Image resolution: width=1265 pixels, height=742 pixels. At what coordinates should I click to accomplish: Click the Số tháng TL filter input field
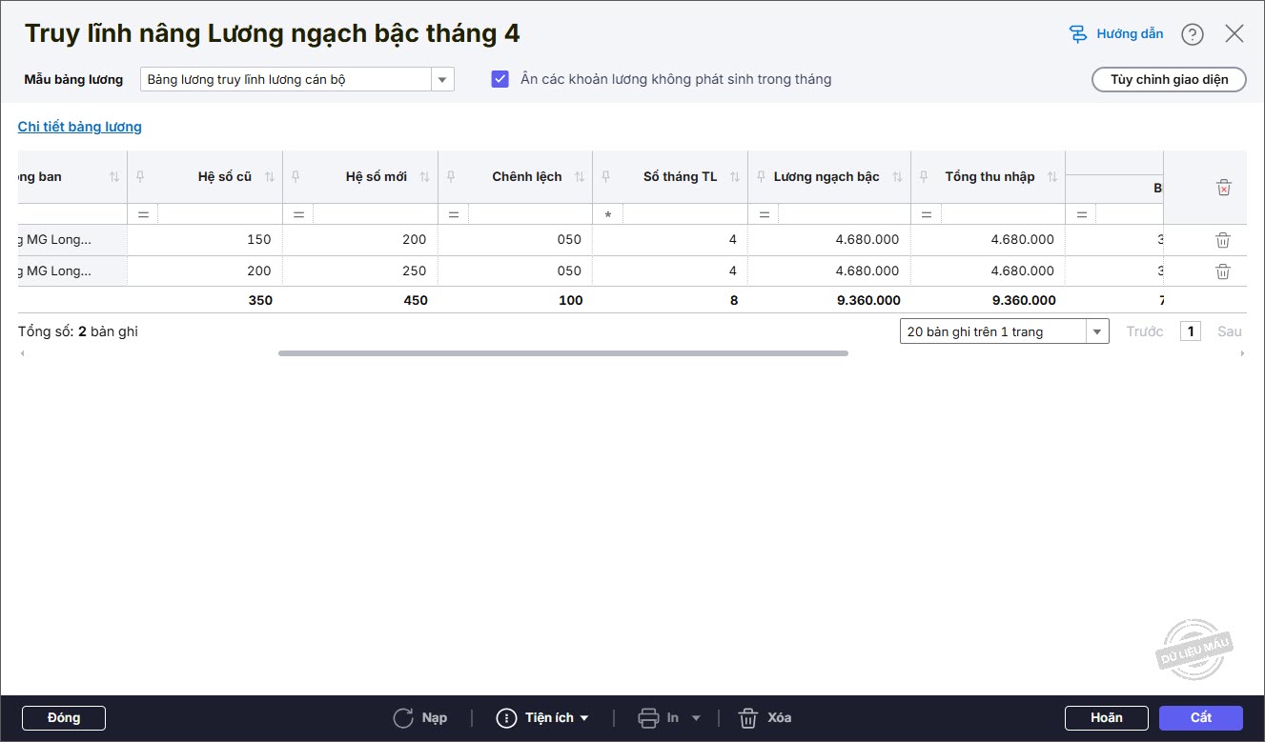[684, 215]
